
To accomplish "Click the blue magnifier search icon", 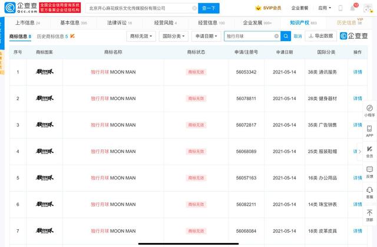I will click(286, 36).
